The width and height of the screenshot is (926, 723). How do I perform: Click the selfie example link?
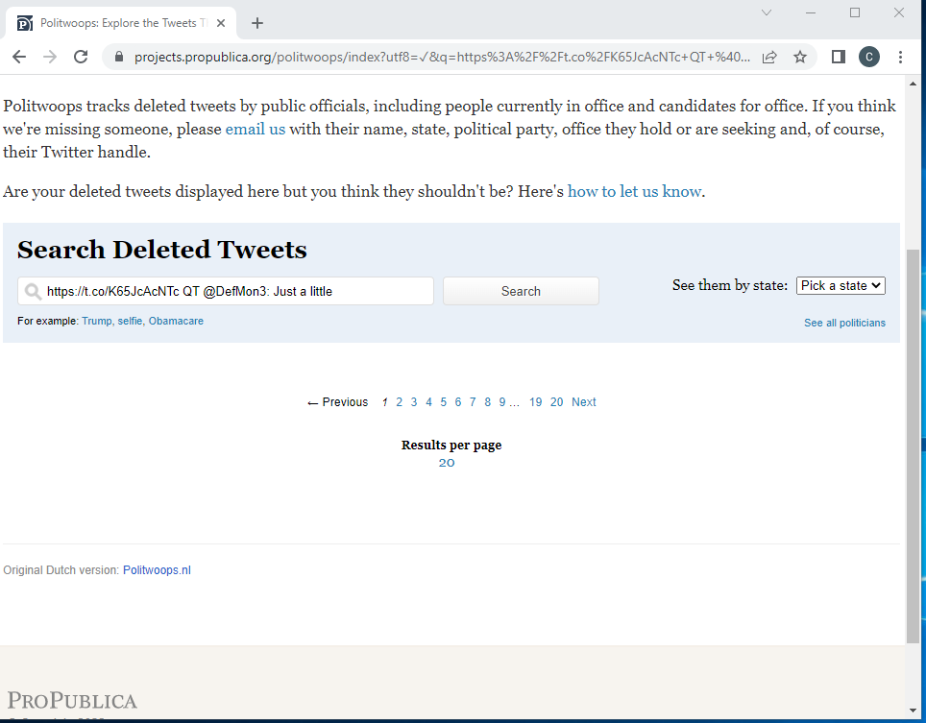(x=130, y=321)
